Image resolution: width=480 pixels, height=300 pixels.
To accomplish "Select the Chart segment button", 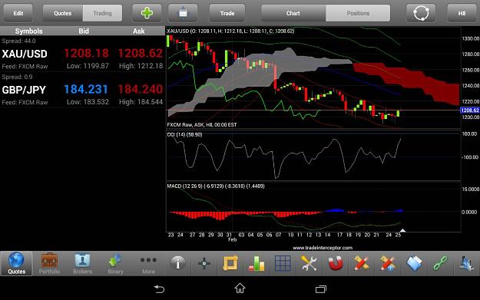I will pyautogui.click(x=293, y=13).
